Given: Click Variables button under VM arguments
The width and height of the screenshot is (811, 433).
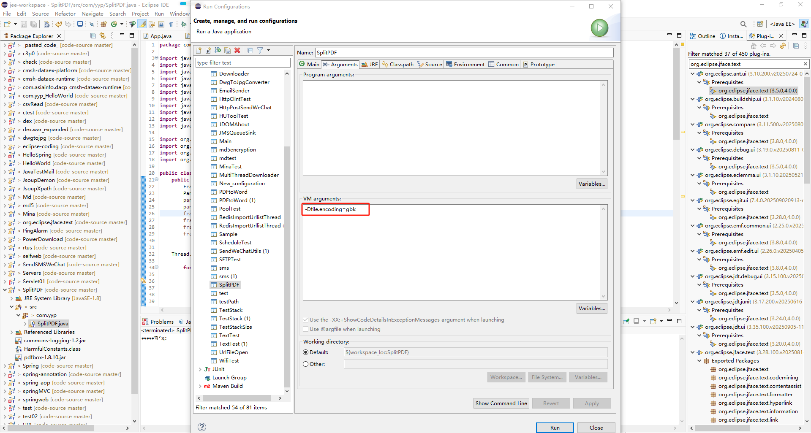Looking at the screenshot, I should (x=592, y=308).
